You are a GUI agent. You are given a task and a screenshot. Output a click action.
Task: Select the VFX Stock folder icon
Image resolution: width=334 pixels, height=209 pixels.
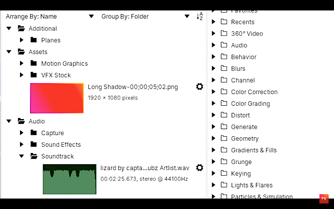click(34, 75)
